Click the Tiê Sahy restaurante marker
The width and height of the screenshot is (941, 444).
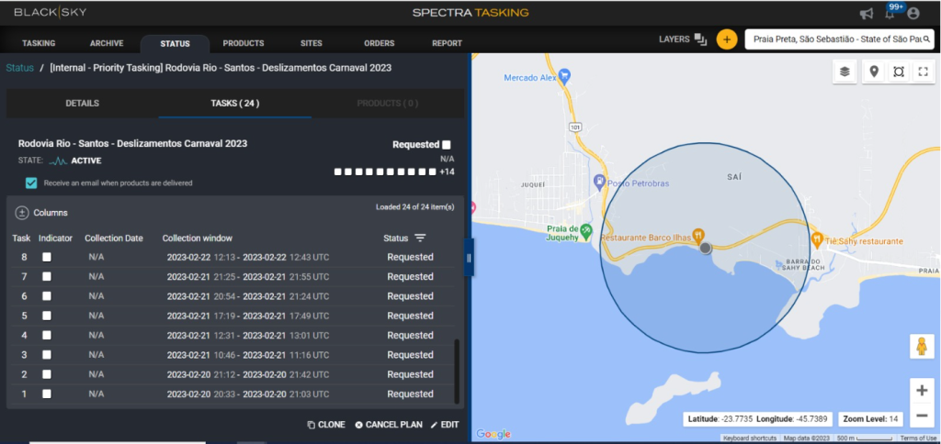(817, 240)
